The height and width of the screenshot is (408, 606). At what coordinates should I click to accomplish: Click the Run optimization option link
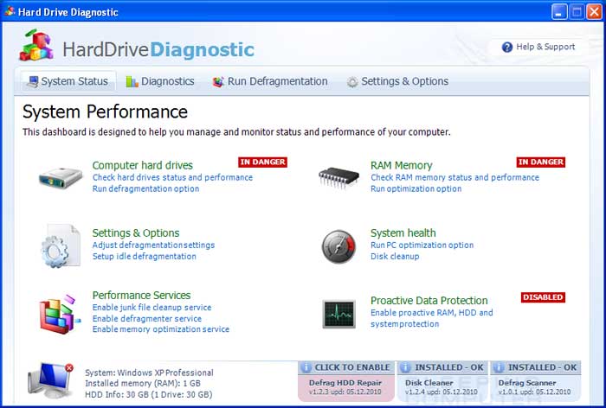point(416,188)
